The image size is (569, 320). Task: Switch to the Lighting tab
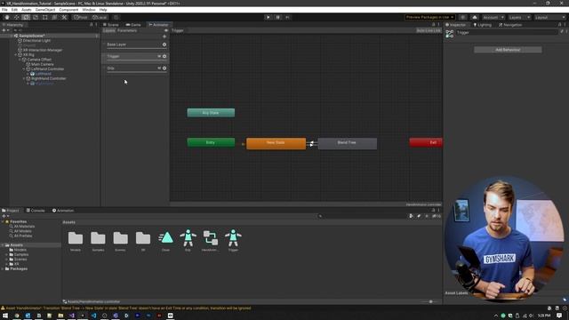[x=482, y=25]
